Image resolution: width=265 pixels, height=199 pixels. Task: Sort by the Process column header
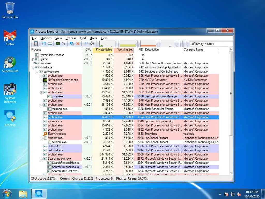click(x=56, y=49)
